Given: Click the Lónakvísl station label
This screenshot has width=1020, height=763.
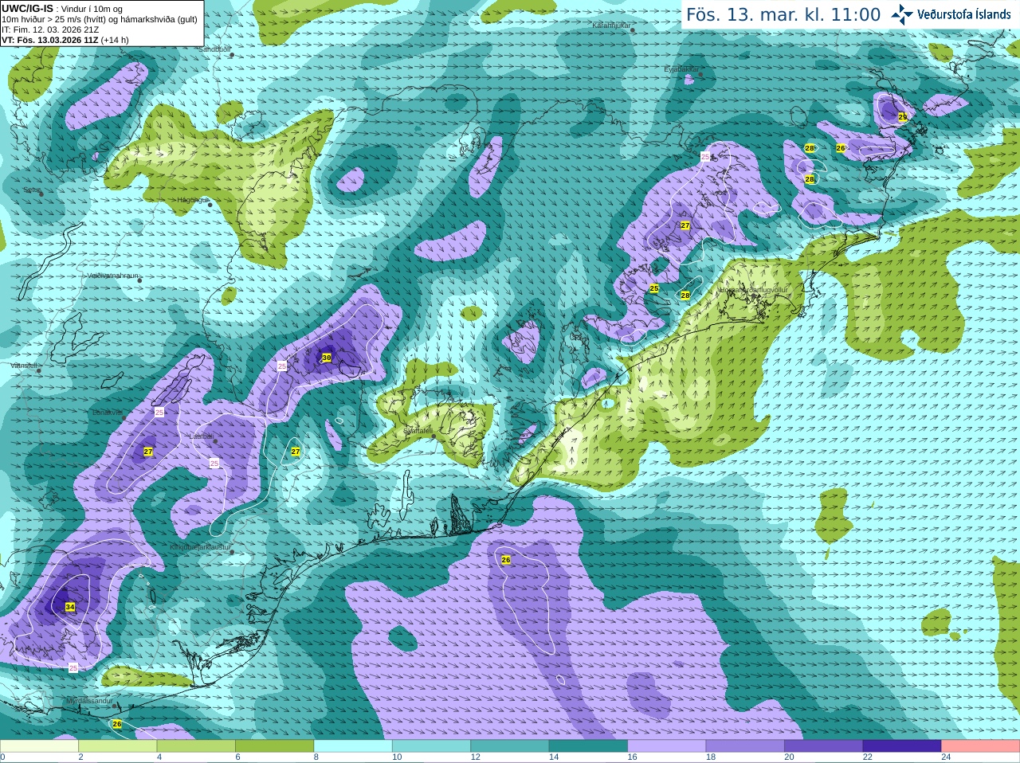Looking at the screenshot, I should [108, 413].
